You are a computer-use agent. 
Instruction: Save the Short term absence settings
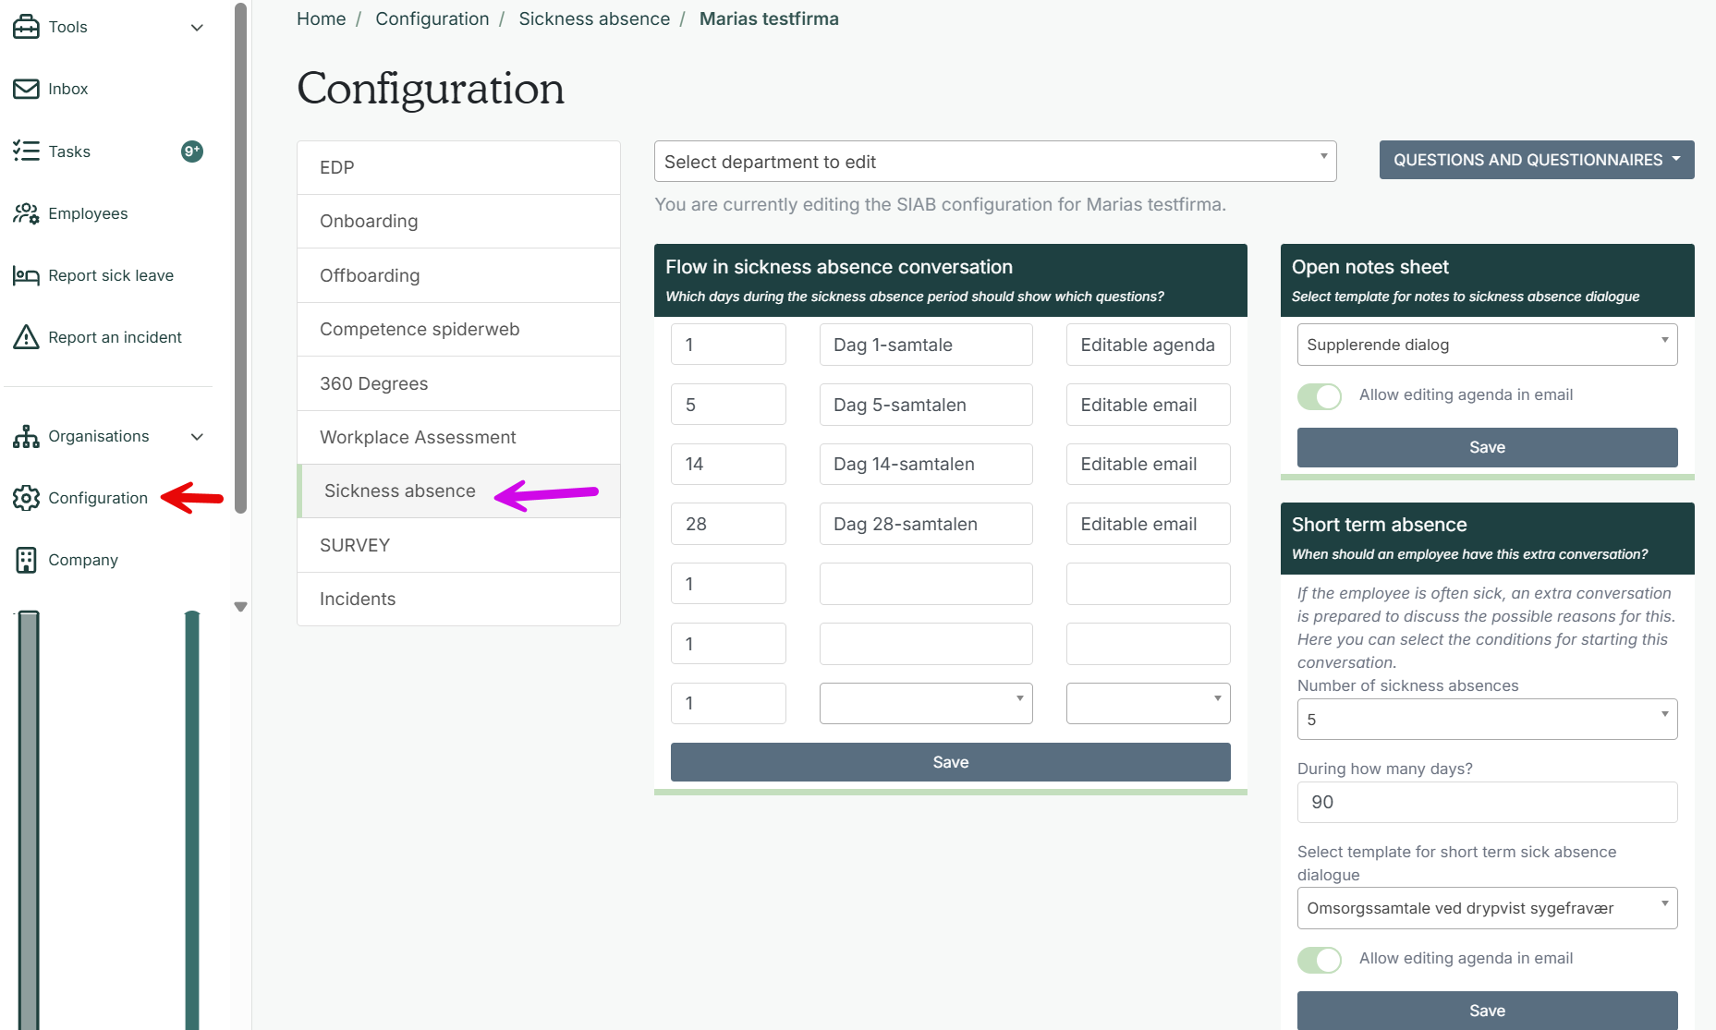pos(1487,1011)
